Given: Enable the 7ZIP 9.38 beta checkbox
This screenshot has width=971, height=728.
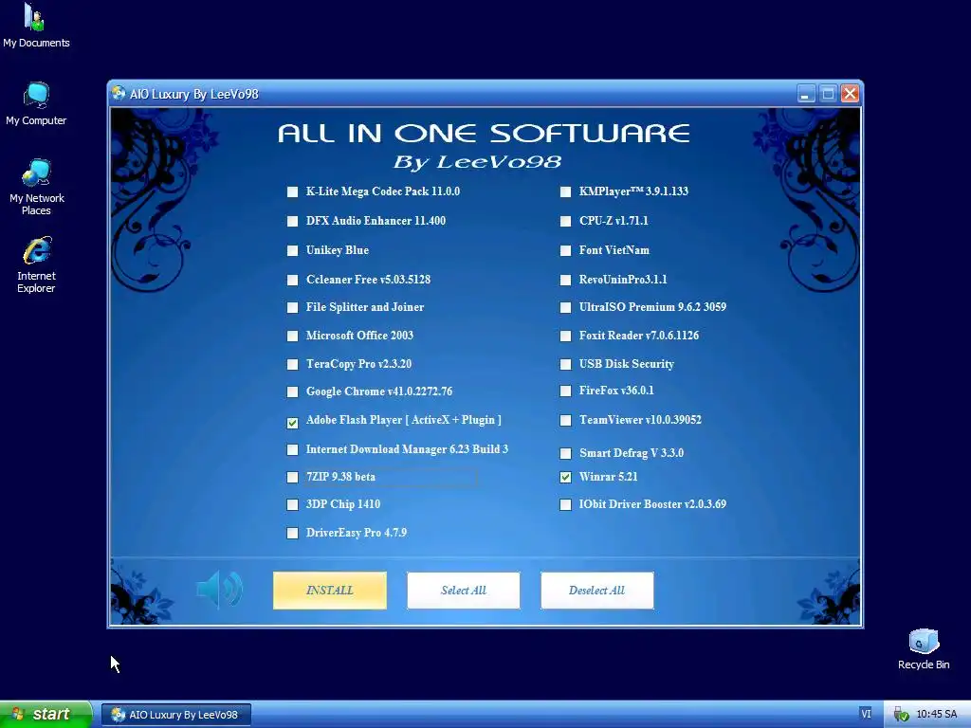Looking at the screenshot, I should click(292, 478).
